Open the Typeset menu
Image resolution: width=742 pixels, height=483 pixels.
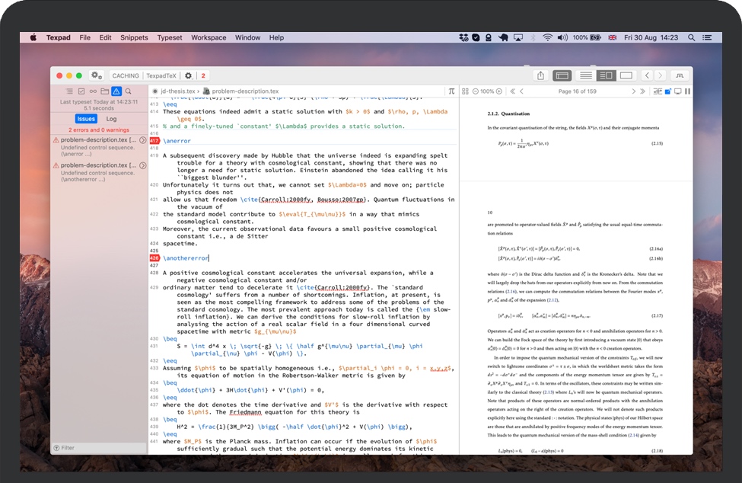point(170,37)
